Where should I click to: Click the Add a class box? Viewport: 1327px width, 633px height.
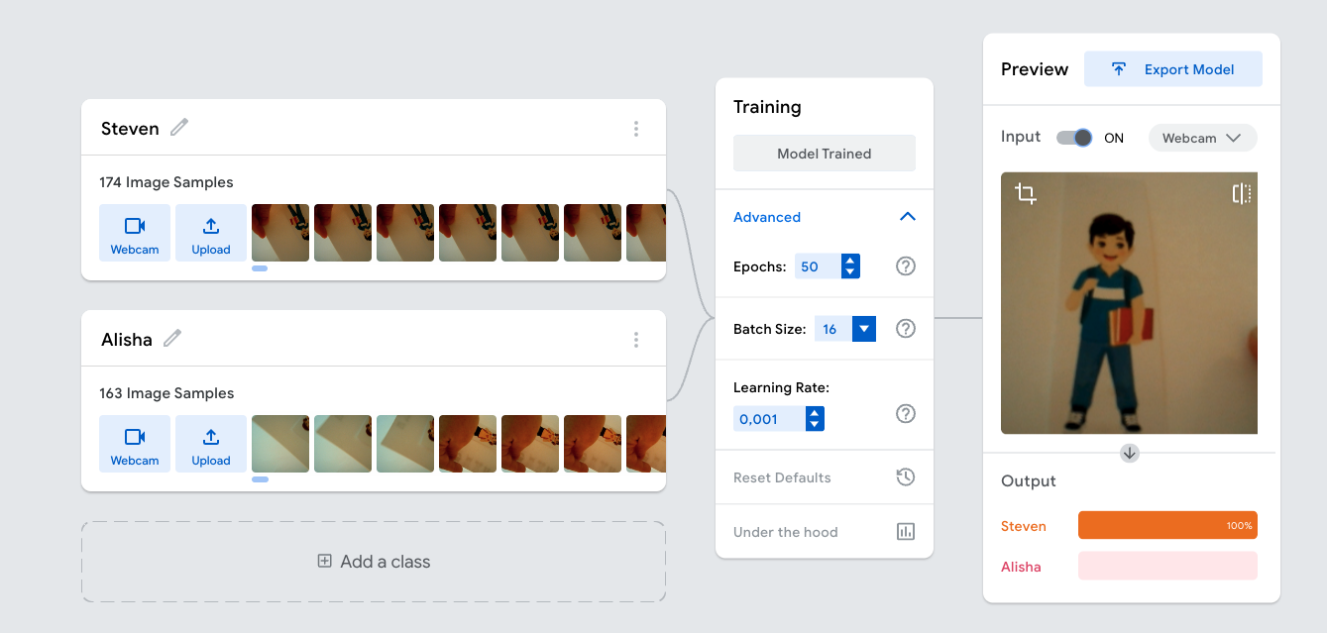[x=374, y=562]
